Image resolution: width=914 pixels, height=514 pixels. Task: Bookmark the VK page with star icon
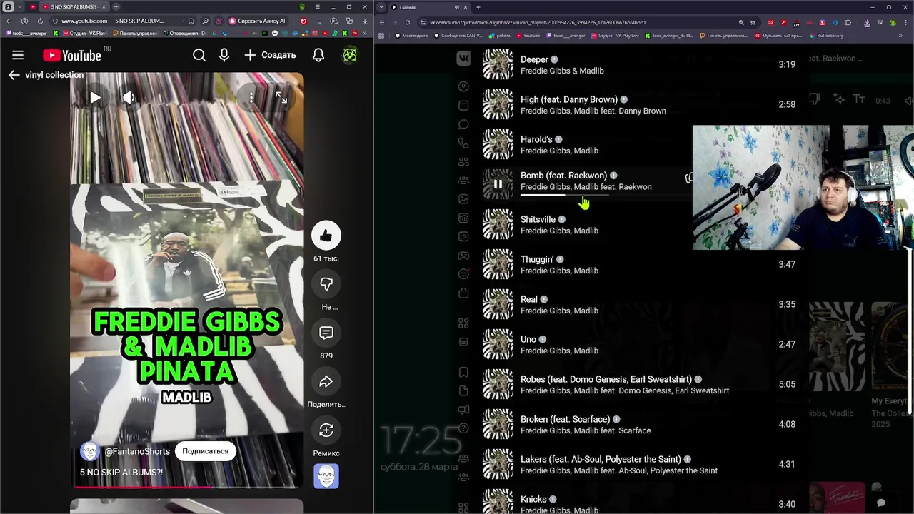pyautogui.click(x=753, y=22)
